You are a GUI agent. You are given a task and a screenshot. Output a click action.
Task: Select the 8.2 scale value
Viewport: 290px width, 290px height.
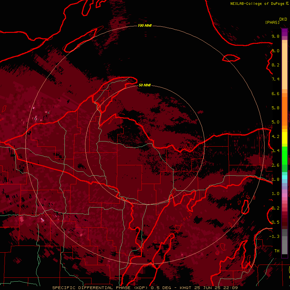275,65
